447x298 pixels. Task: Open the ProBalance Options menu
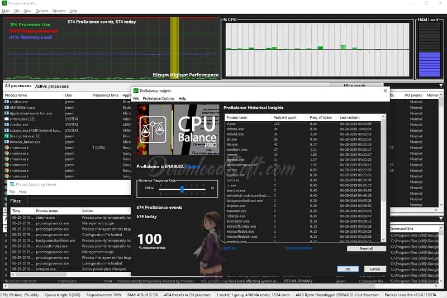coord(159,98)
